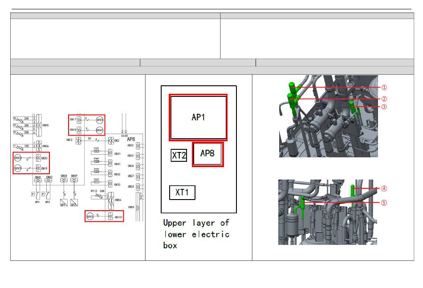
Task: Click the CN24 connector symbol
Action: click(138, 187)
